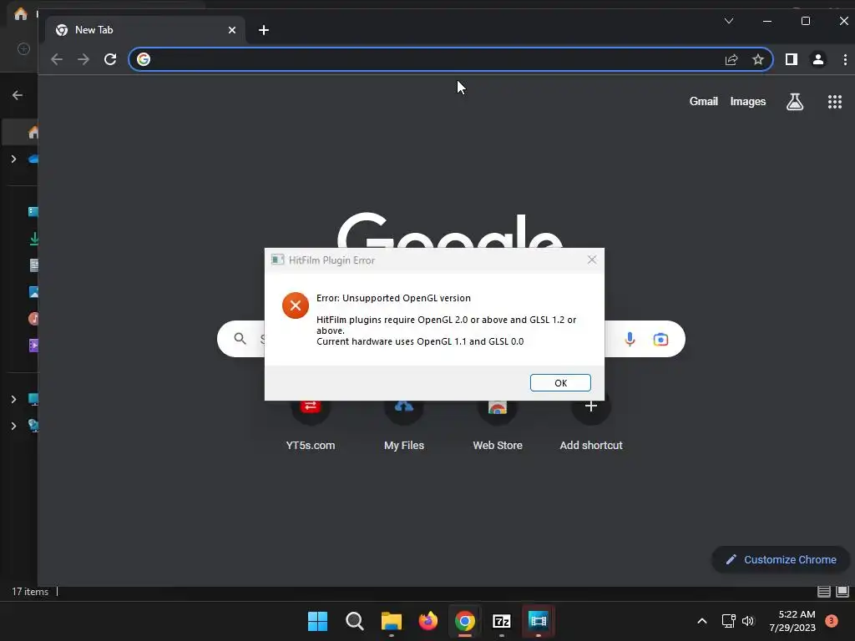Open a new tab with the plus button

pyautogui.click(x=263, y=30)
